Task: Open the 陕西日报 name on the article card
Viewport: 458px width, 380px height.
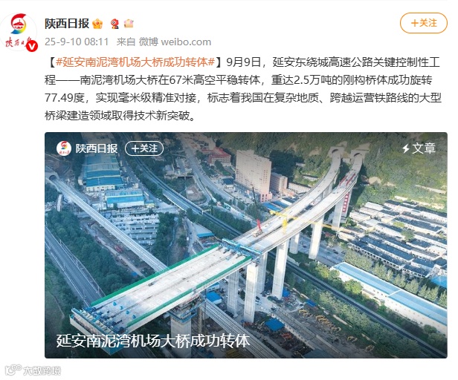Action: [x=97, y=148]
